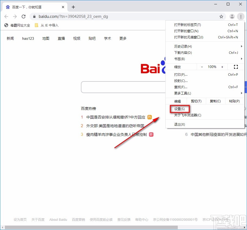Click the Baidu paw favicon on the tab
Screen dimensions: 247x230
click(8, 7)
